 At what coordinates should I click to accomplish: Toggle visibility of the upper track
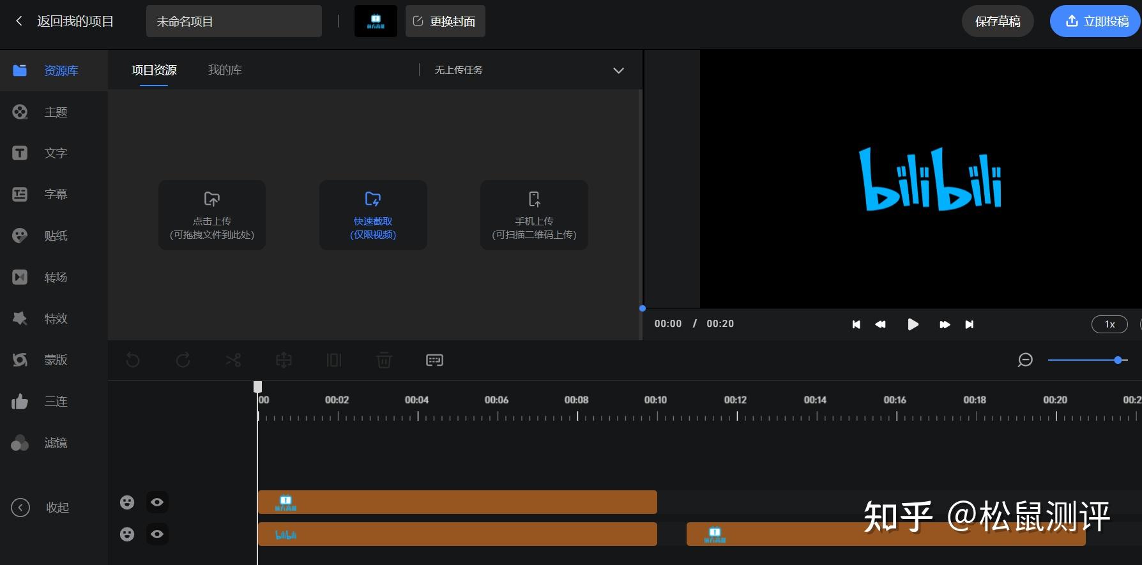[x=157, y=502]
